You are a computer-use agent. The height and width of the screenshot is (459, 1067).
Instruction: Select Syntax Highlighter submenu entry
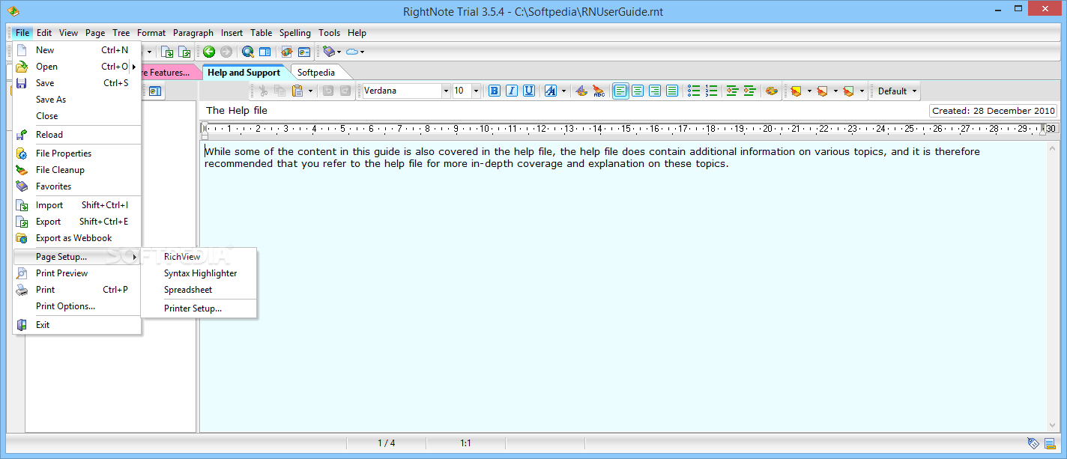[x=199, y=273]
